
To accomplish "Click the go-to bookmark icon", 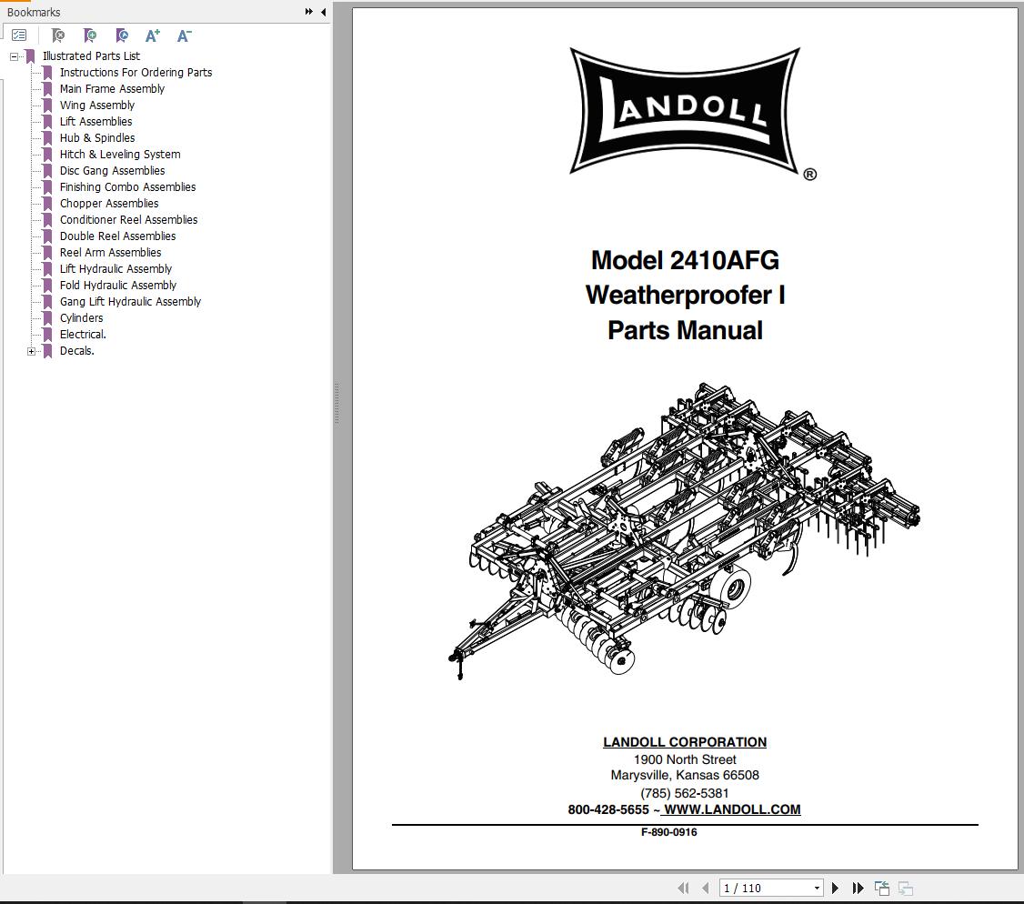I will [x=121, y=35].
